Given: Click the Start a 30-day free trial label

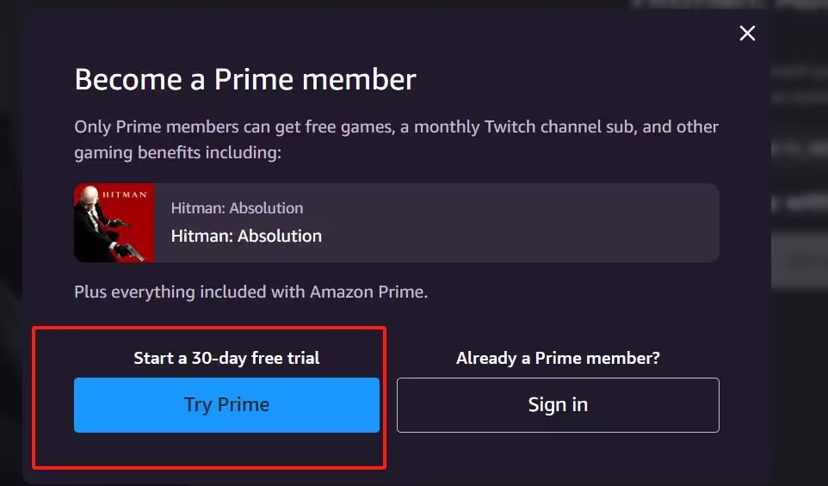Looking at the screenshot, I should [226, 358].
